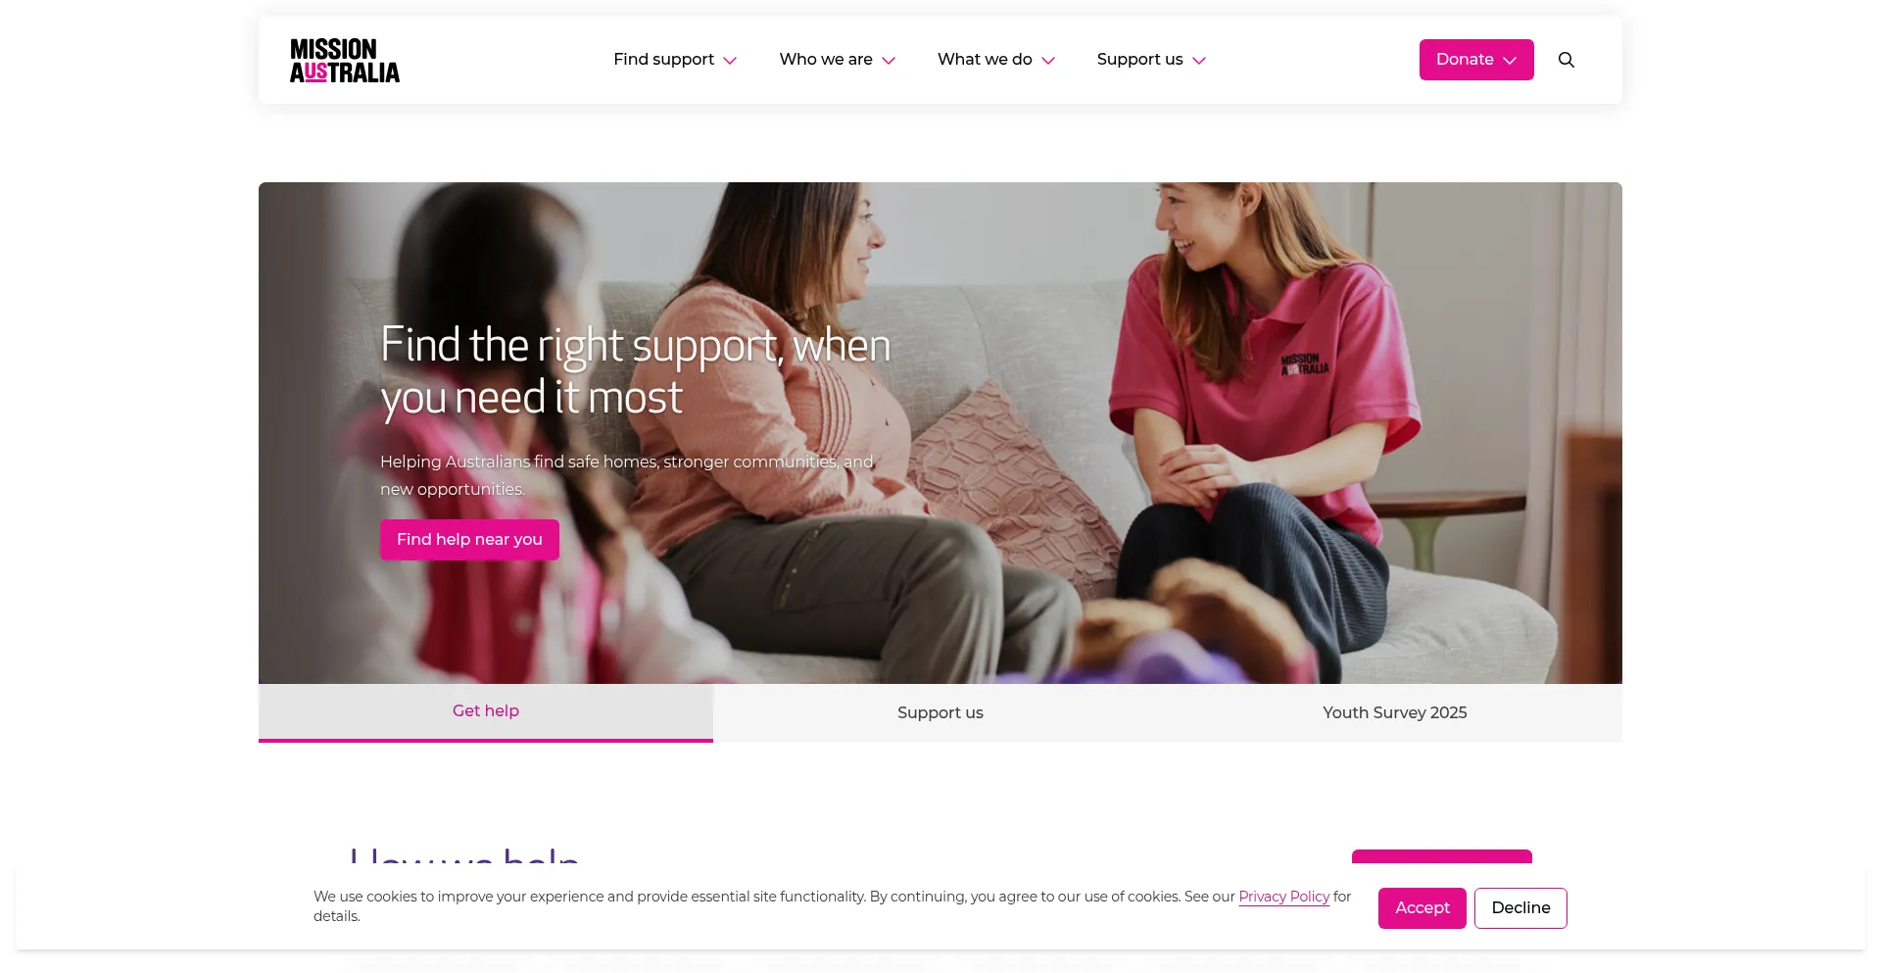Open the Find support menu
1881x973 pixels.
point(663,60)
